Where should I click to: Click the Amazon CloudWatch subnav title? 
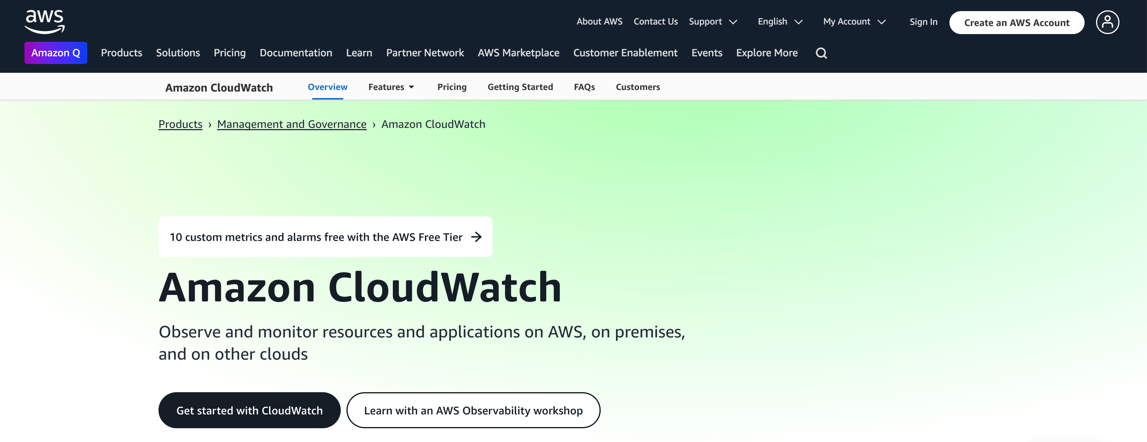tap(219, 88)
